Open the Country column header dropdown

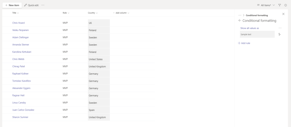pos(93,13)
